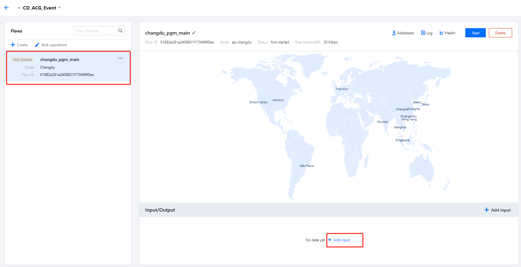Click the São Paulo node on map
This screenshot has height=267, width=521.
point(307,166)
